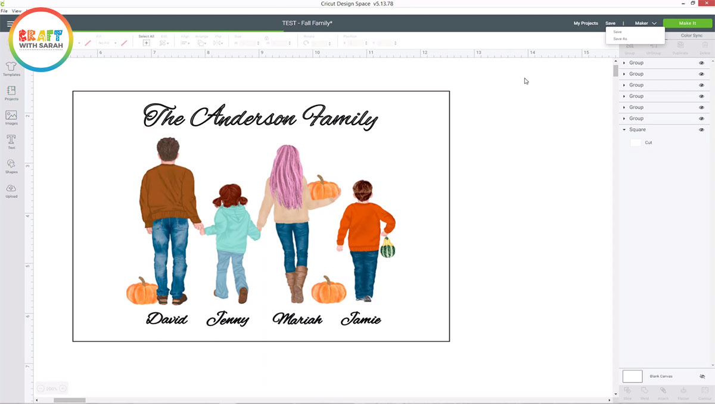Expand the first Group layer arrow
This screenshot has width=715, height=404.
624,63
